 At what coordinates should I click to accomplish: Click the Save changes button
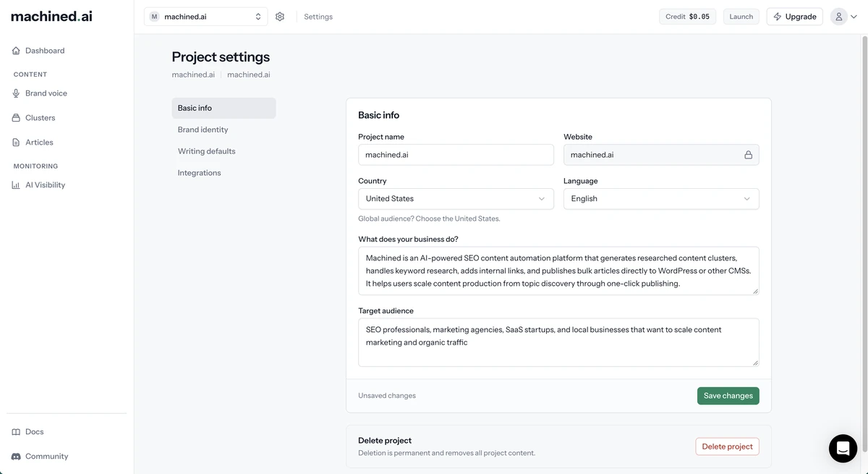pyautogui.click(x=728, y=396)
